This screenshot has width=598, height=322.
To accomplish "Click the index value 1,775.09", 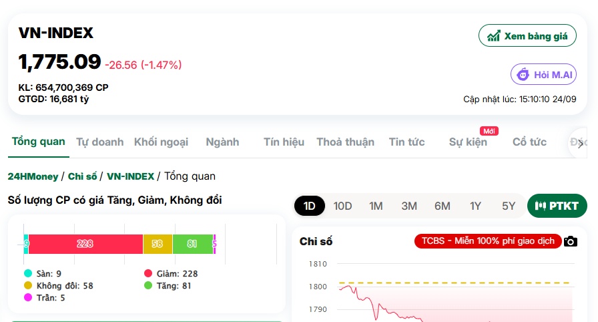I will [x=59, y=62].
